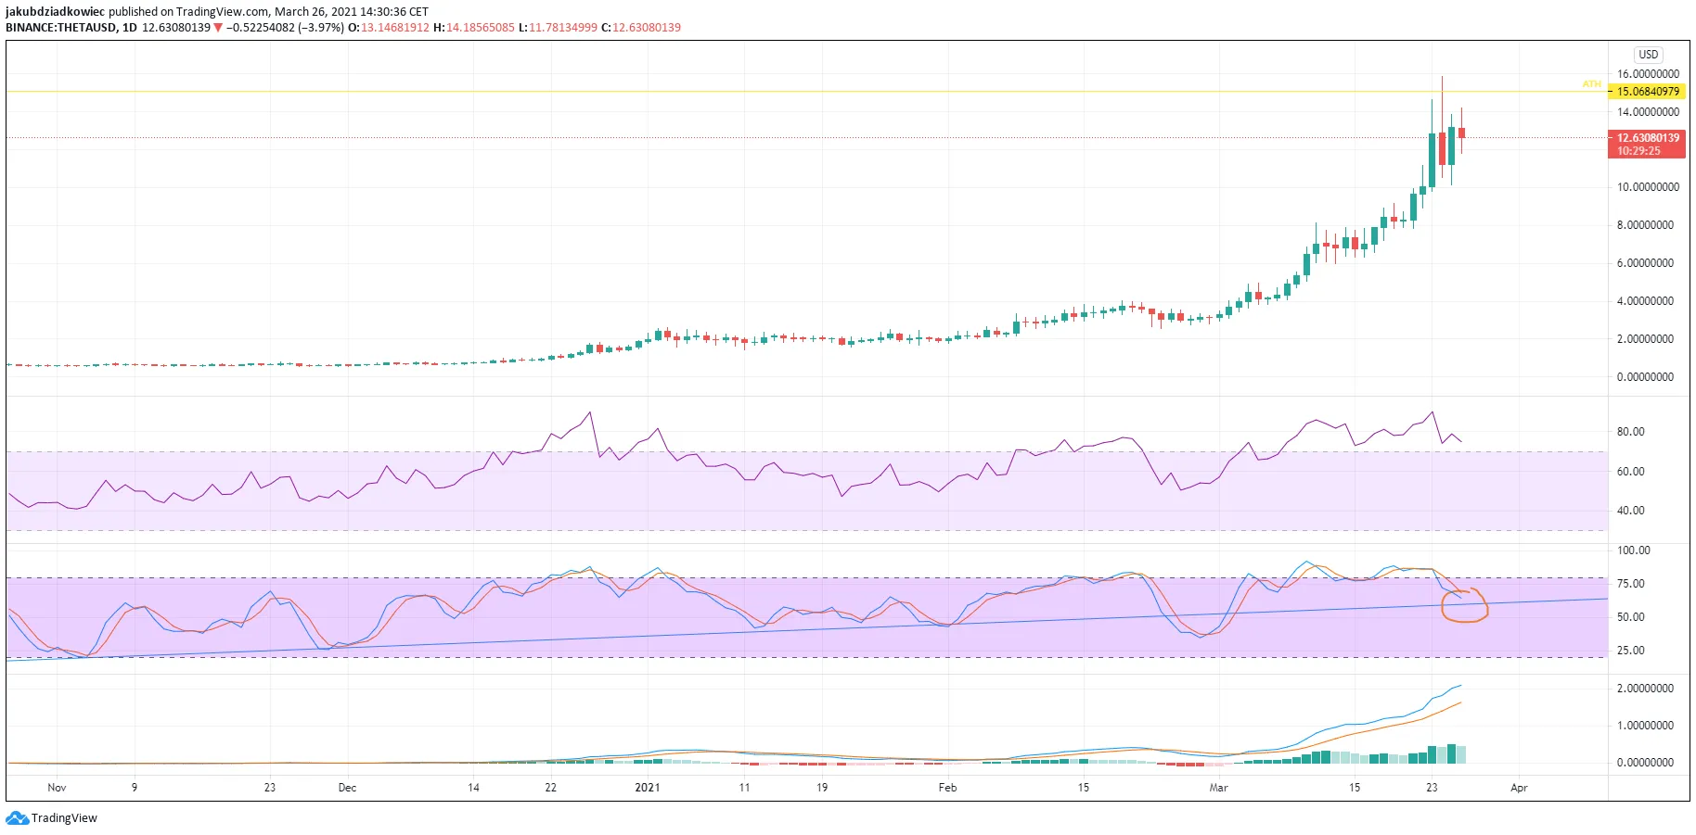Click the 80.00 RSI scale label
The width and height of the screenshot is (1696, 835).
(x=1630, y=432)
